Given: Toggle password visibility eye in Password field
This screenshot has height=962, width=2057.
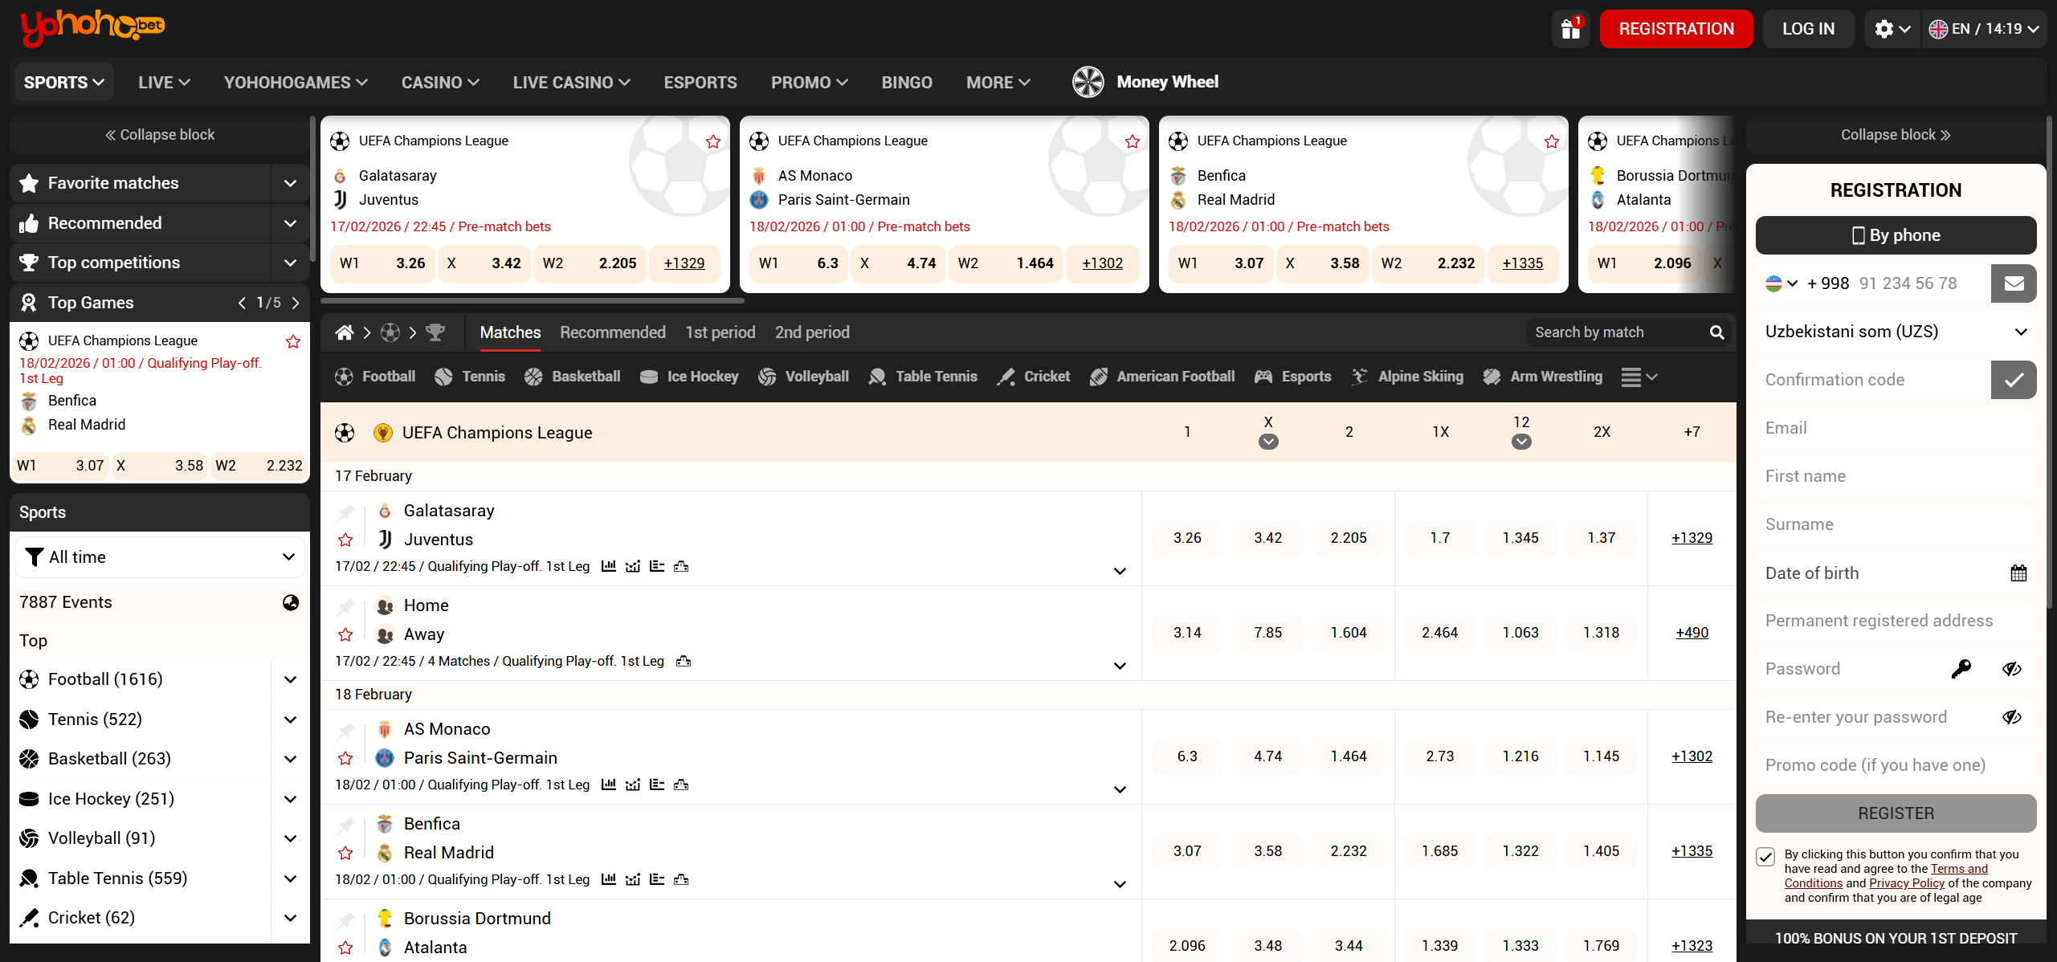Looking at the screenshot, I should click(x=2011, y=669).
